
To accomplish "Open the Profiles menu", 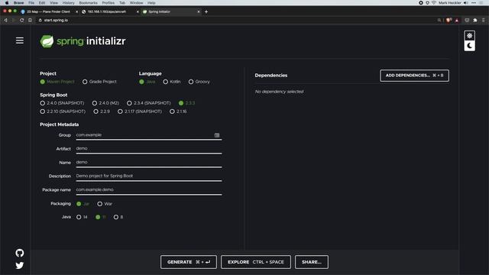I will 108,3.
